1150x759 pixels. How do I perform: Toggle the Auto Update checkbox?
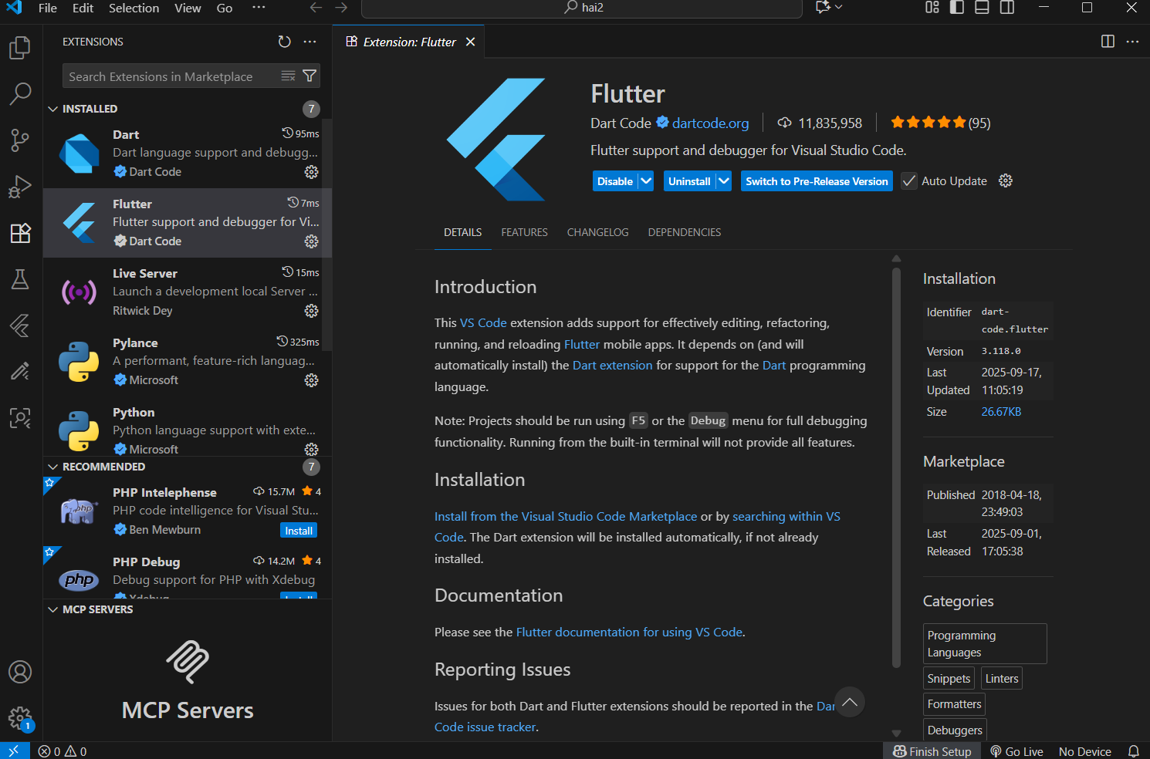(x=909, y=181)
